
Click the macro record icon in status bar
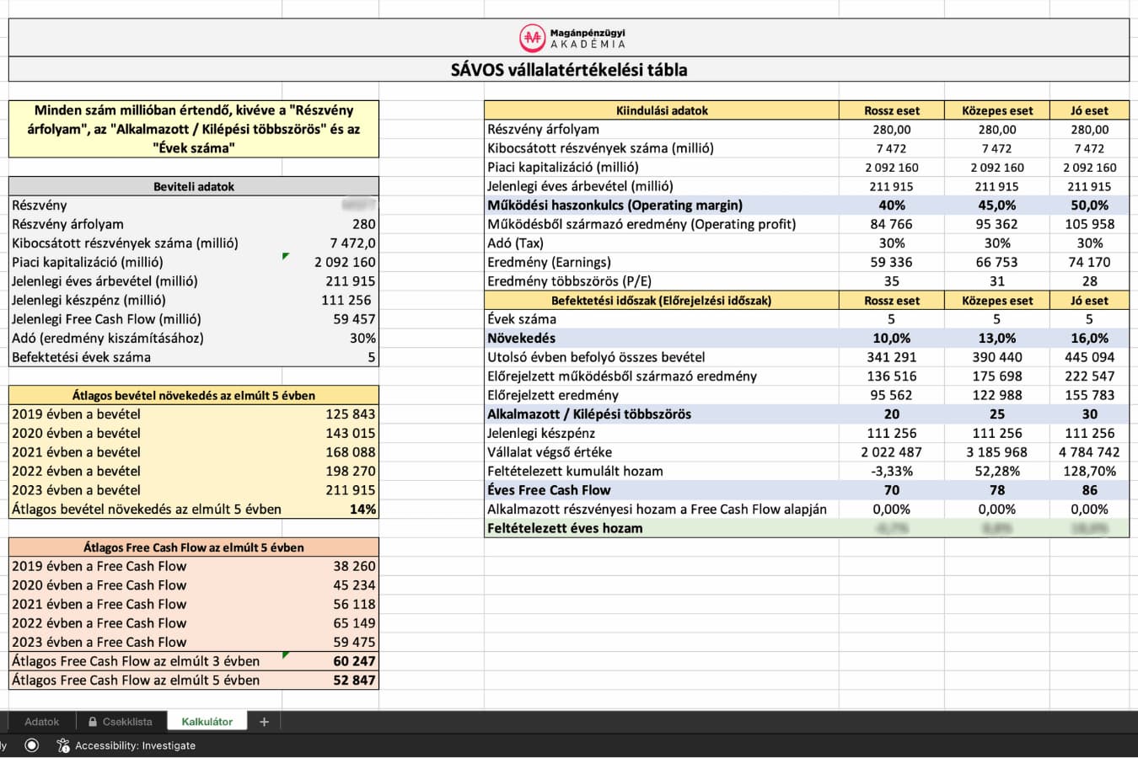pyautogui.click(x=32, y=745)
